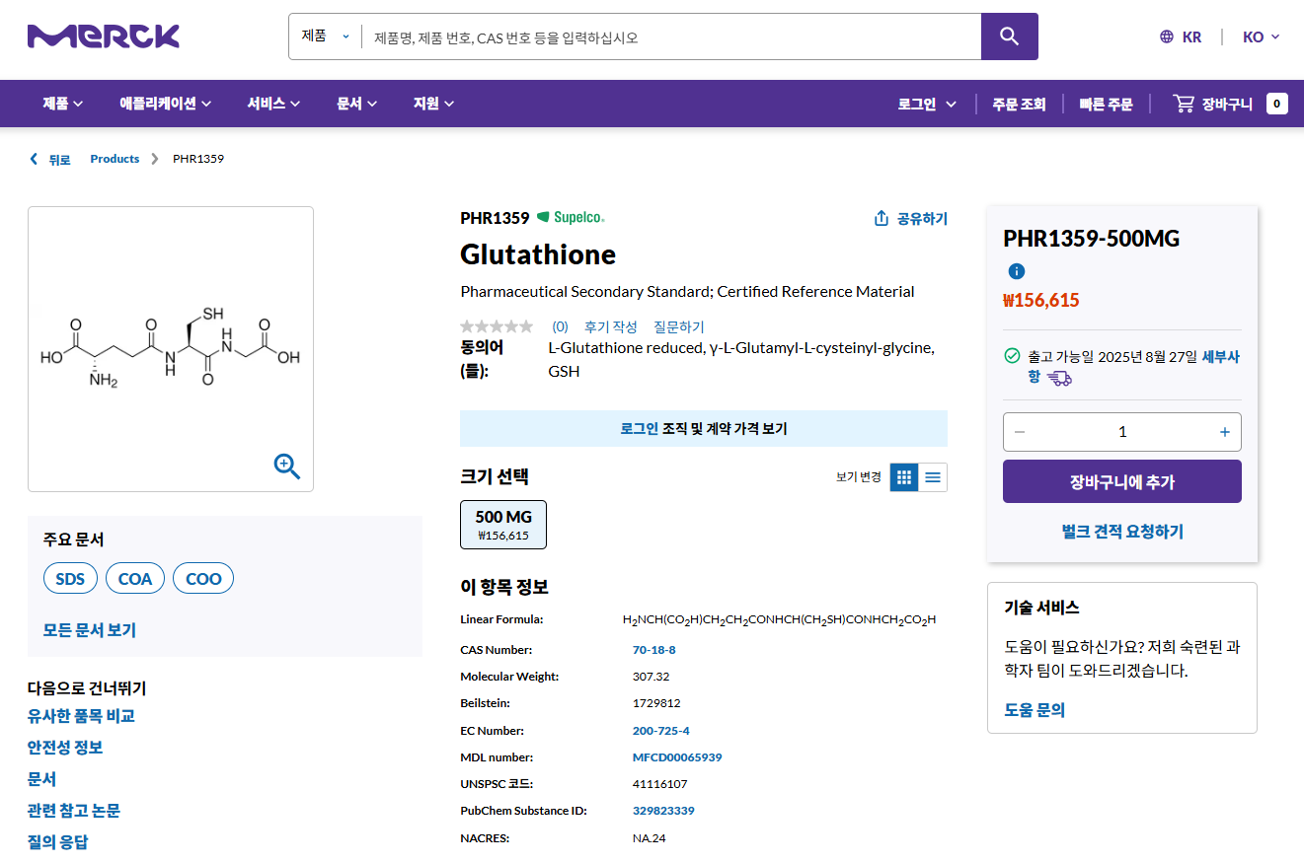The height and width of the screenshot is (863, 1304).
Task: Jump to 유사한 품목 비교
Action: pyautogui.click(x=81, y=716)
